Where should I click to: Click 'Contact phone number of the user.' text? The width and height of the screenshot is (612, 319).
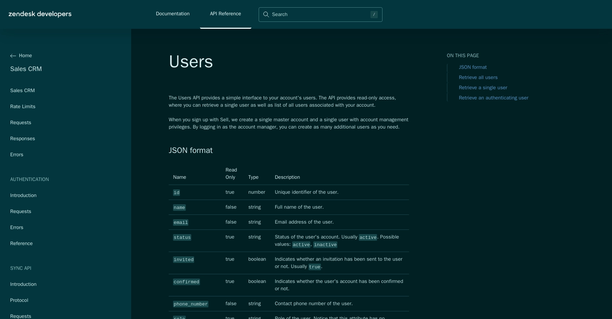(314, 304)
